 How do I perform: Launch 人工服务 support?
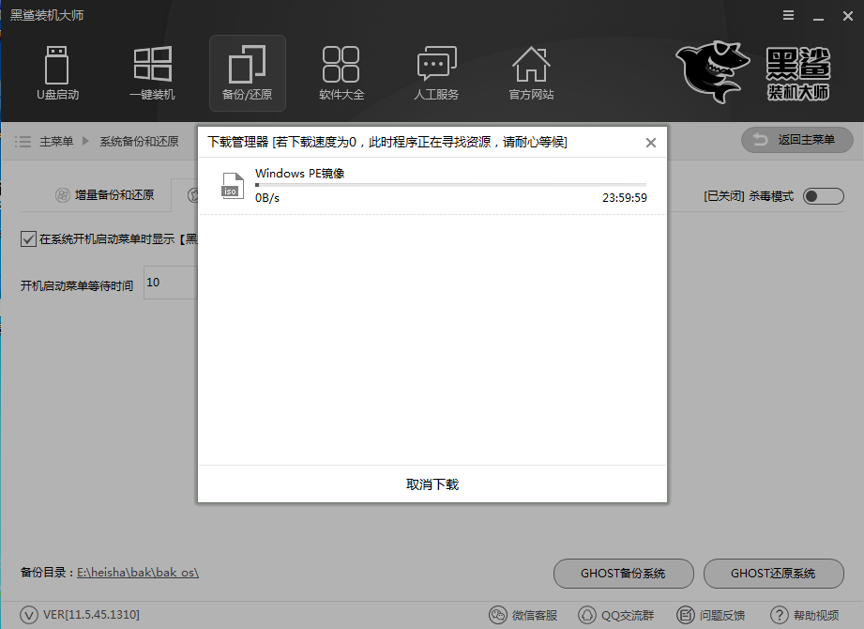tap(436, 73)
